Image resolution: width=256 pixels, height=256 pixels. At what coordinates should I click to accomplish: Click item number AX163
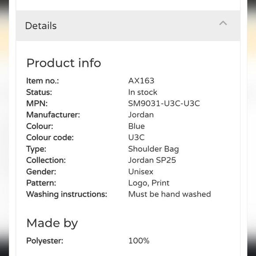point(141,81)
